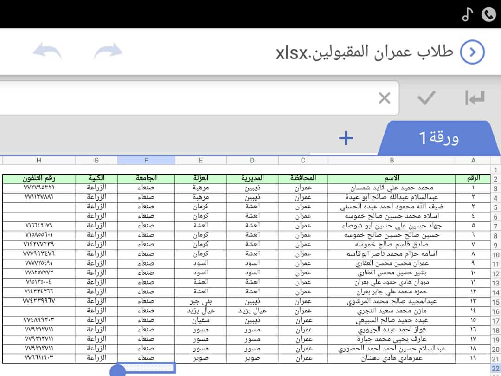
Task: Select column C header
Action: coord(303,160)
